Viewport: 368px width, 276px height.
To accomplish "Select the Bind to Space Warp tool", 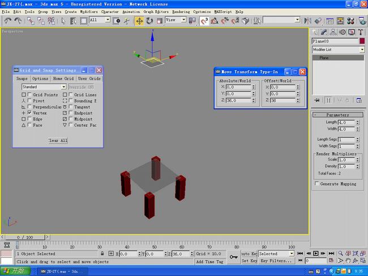I will point(51,21).
